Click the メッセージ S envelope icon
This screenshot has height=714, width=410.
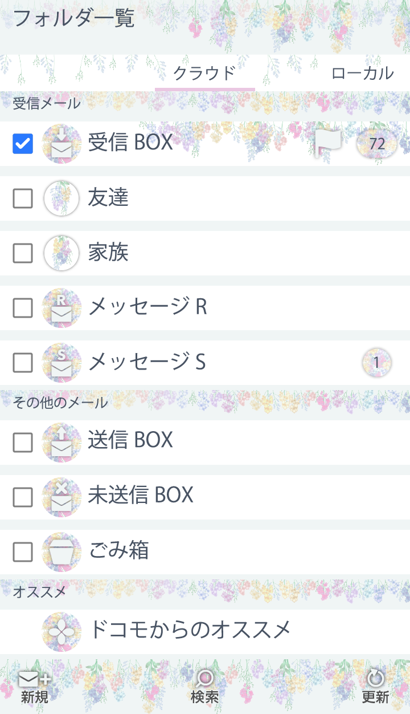coord(61,363)
